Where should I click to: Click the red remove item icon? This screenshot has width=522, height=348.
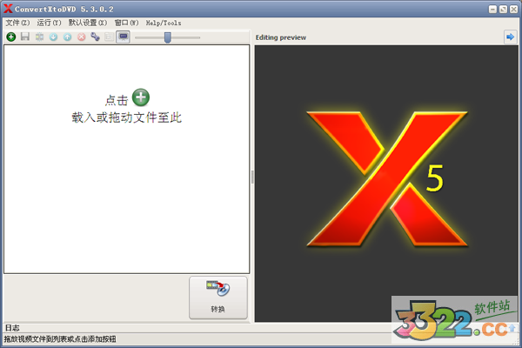point(82,37)
